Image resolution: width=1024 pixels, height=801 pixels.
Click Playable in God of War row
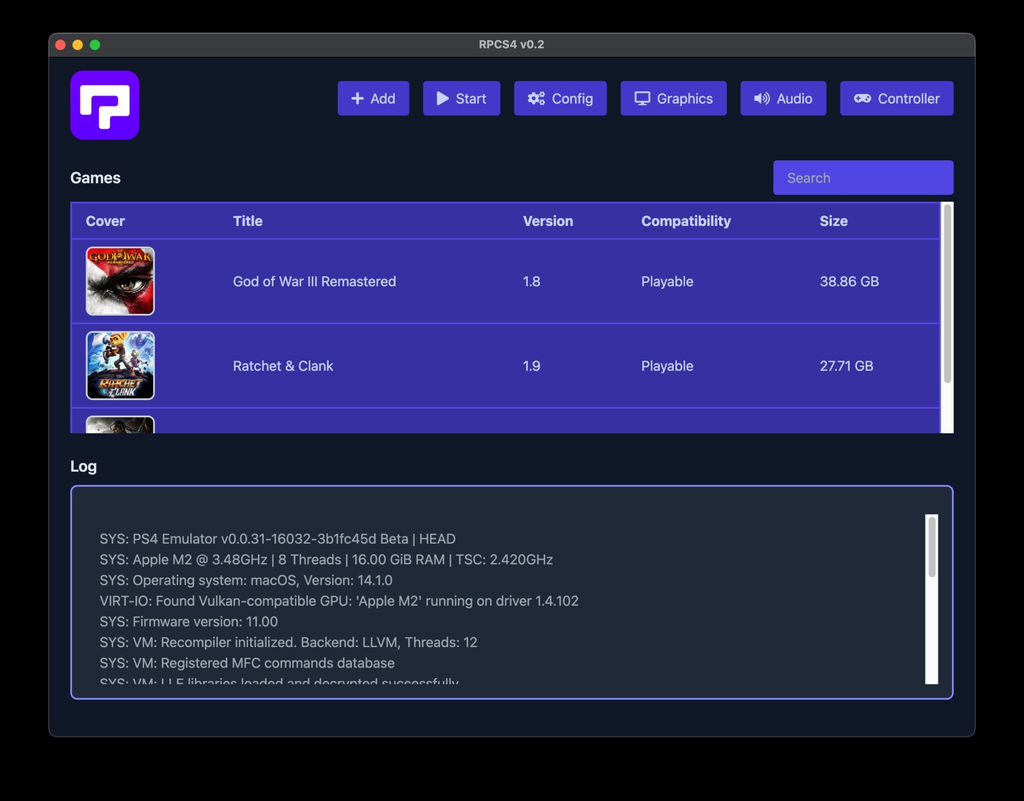pyautogui.click(x=667, y=281)
